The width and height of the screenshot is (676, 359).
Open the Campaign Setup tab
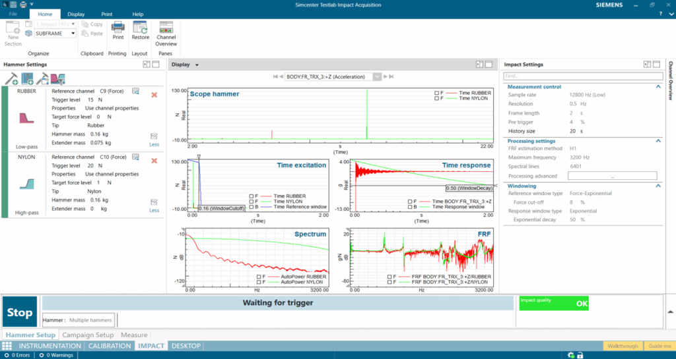point(88,335)
